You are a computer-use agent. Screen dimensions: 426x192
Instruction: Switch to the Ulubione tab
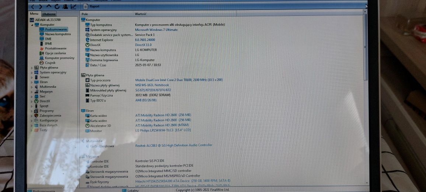point(49,14)
